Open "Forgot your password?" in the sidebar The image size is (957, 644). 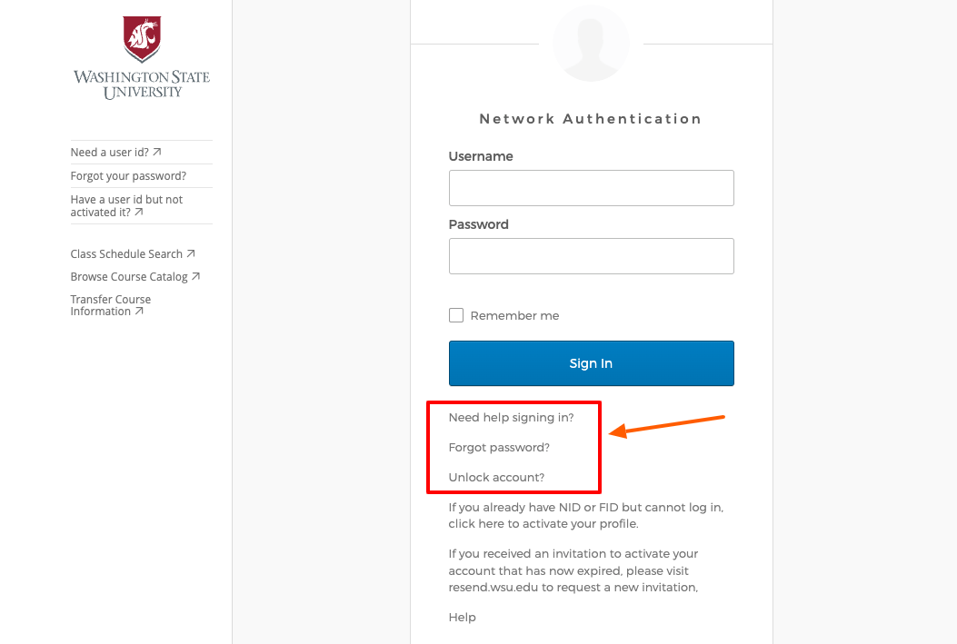pos(126,175)
